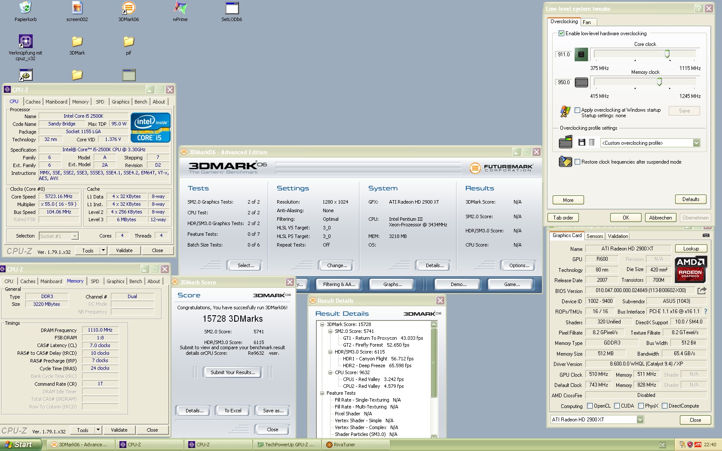Switch to RivaTuner taskbar item
The width and height of the screenshot is (722, 451).
coord(355,445)
